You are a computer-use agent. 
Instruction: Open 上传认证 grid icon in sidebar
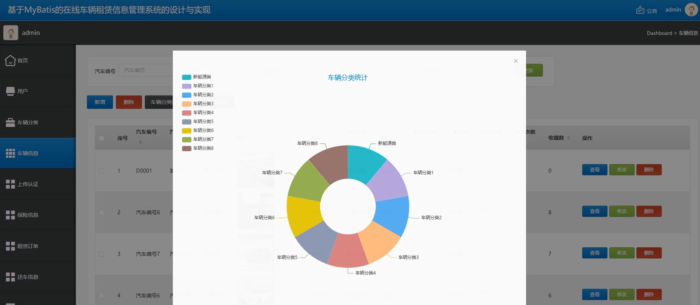10,184
